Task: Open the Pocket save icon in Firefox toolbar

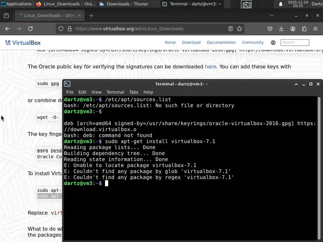Action: 270,29
